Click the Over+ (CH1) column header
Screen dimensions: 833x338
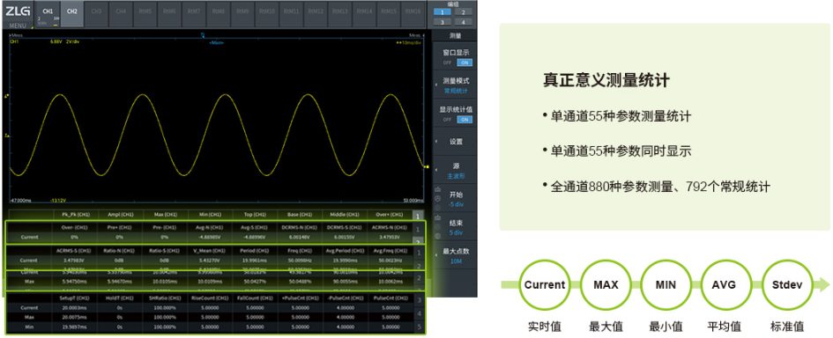390,215
